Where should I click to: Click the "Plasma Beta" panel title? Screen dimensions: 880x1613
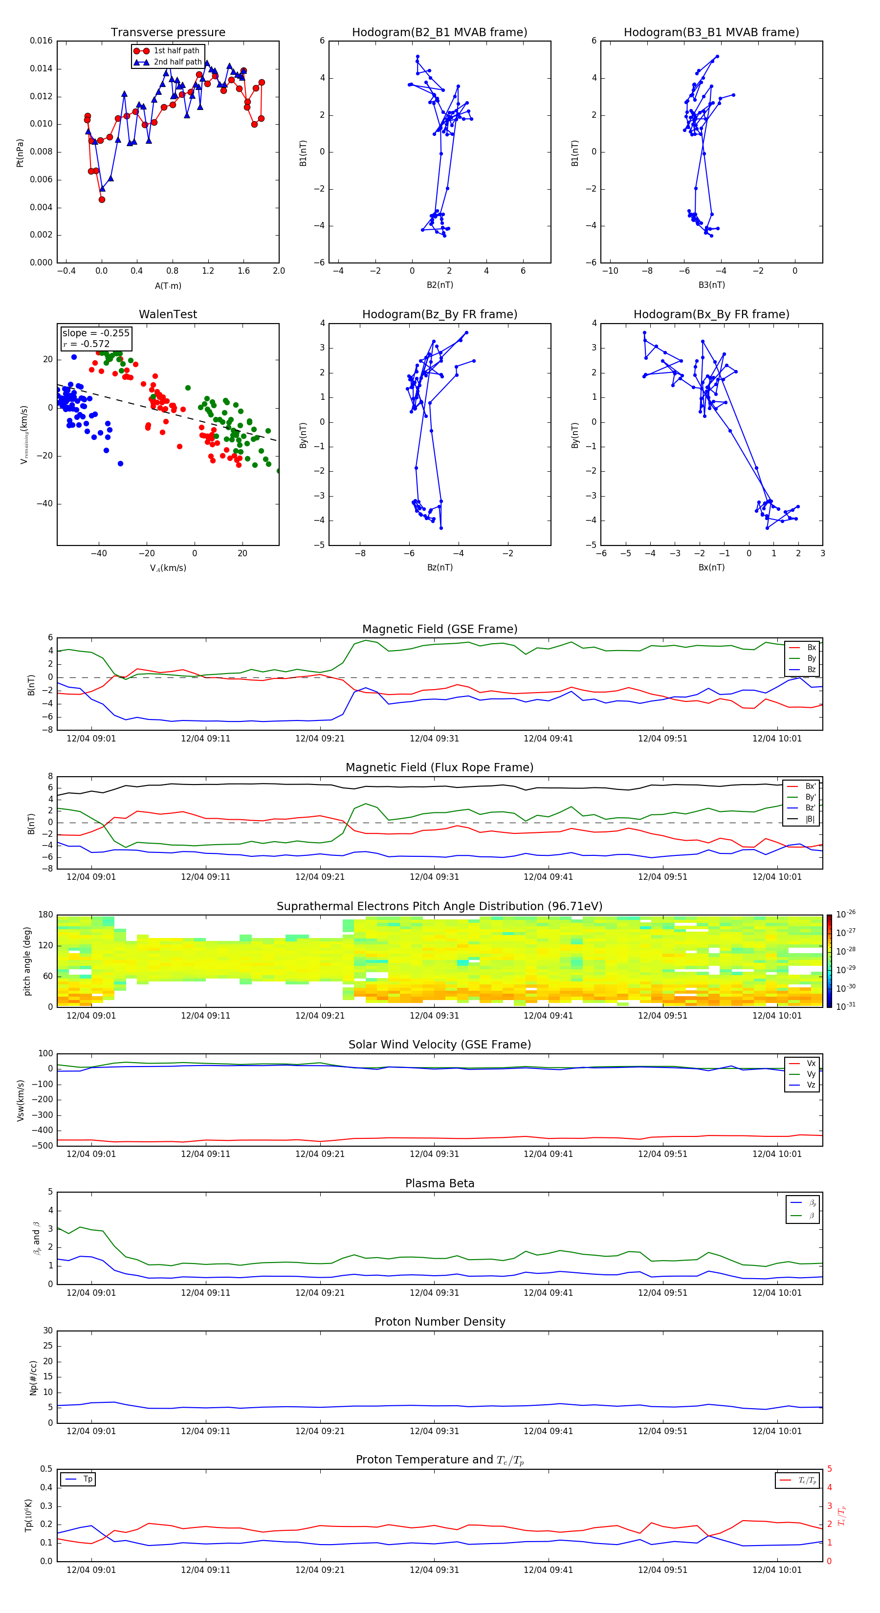pos(440,1184)
